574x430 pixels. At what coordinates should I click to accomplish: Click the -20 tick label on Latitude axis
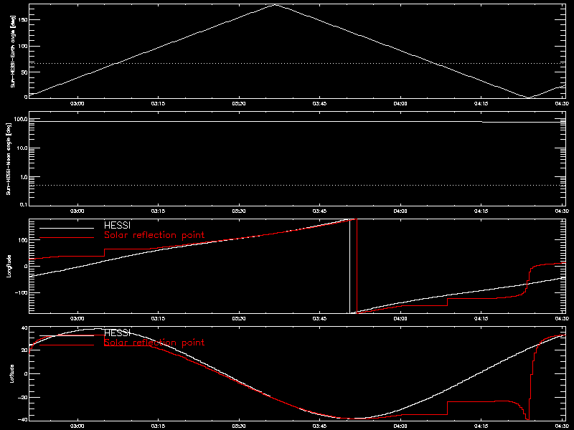[23, 397]
